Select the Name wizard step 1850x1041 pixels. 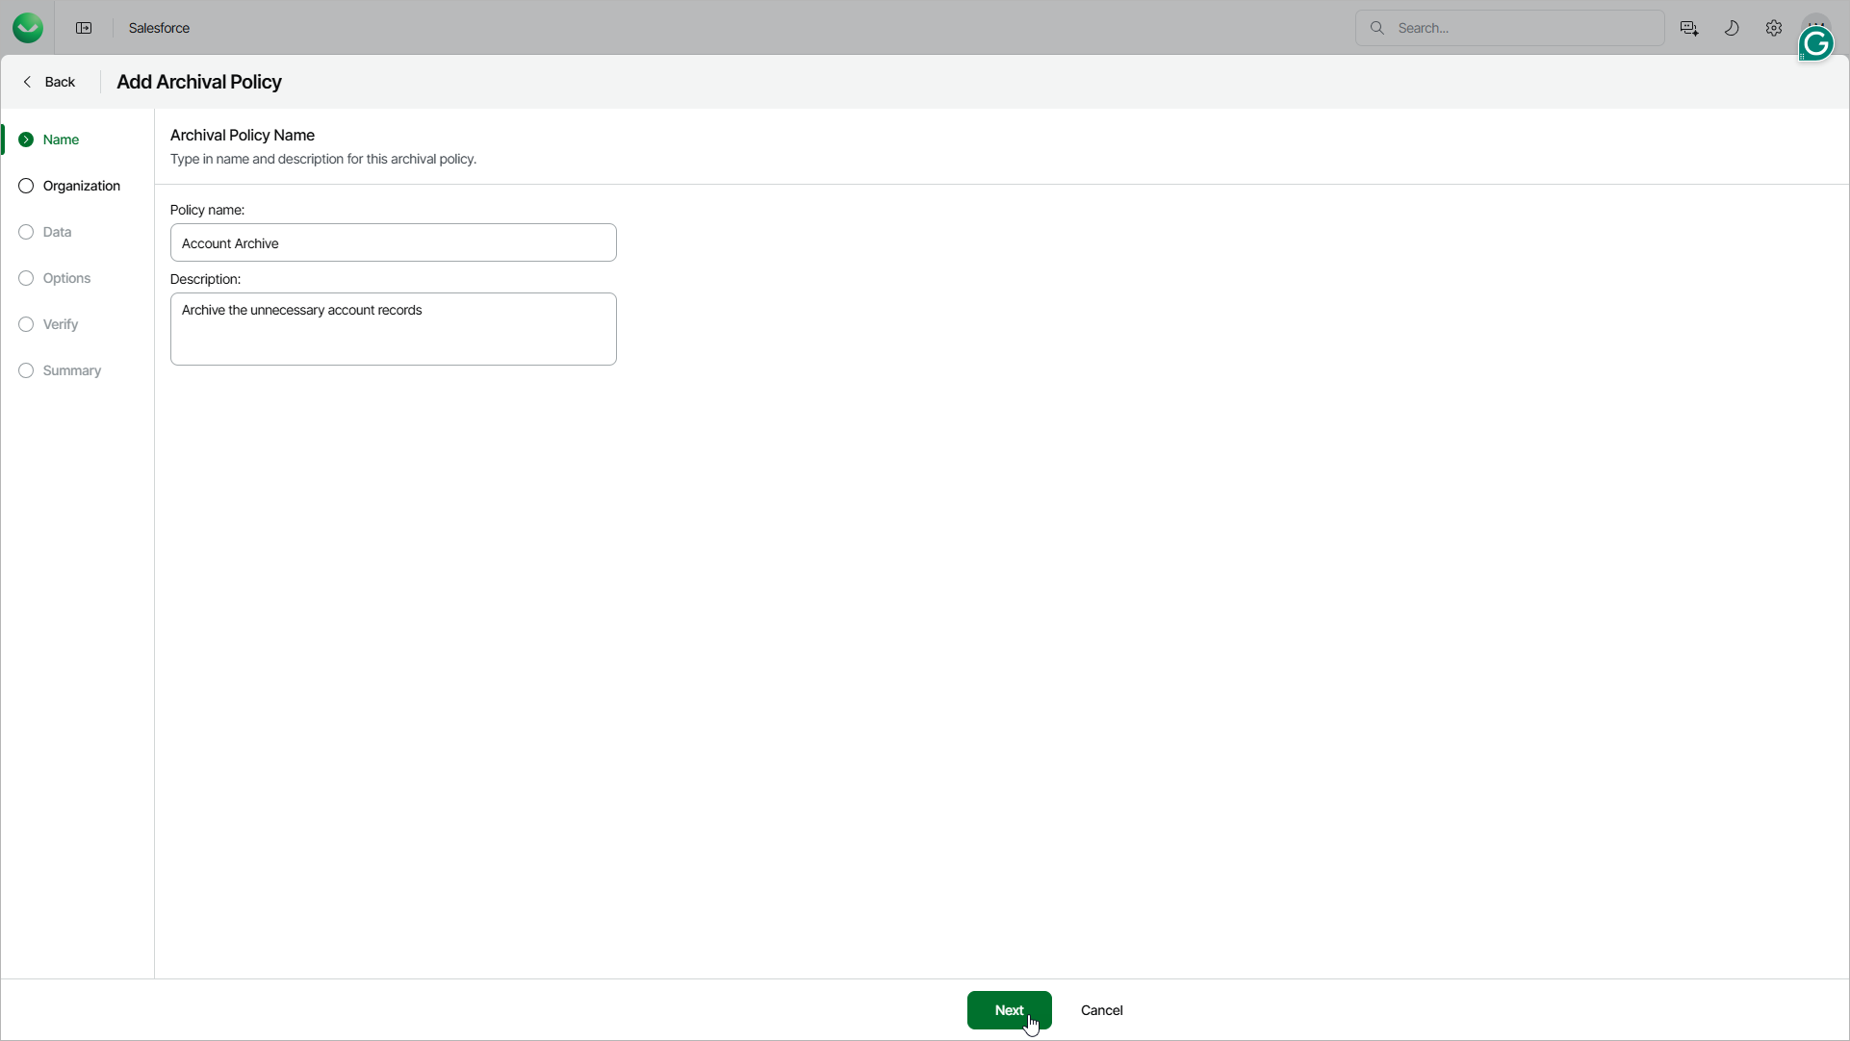61,140
